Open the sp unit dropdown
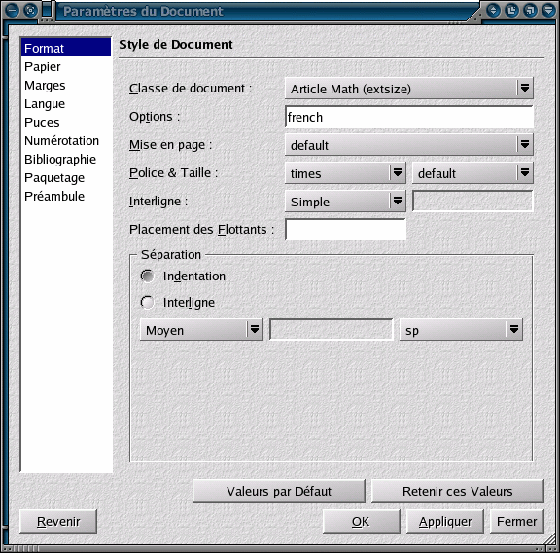560x553 pixels. click(x=461, y=330)
